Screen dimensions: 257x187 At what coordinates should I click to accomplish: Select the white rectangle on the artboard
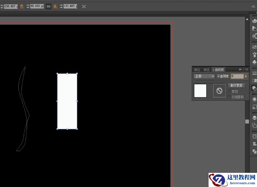[x=67, y=101]
